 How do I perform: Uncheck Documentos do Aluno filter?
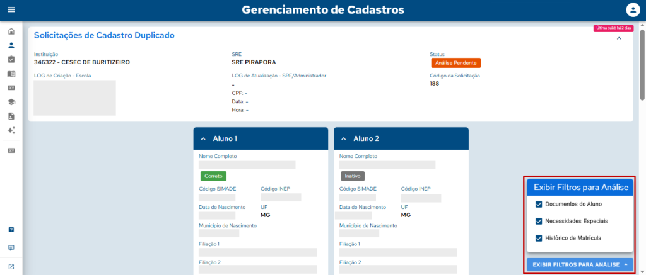(539, 205)
